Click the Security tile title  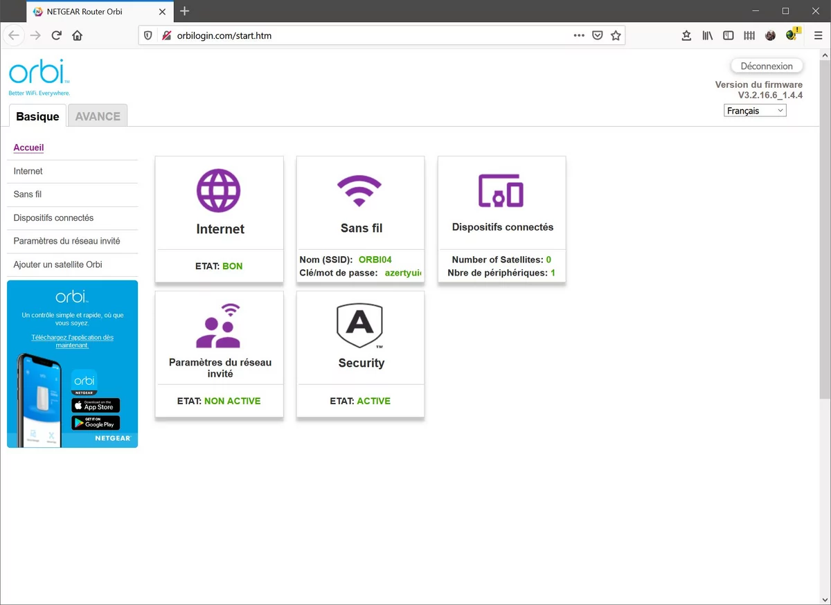(x=361, y=363)
